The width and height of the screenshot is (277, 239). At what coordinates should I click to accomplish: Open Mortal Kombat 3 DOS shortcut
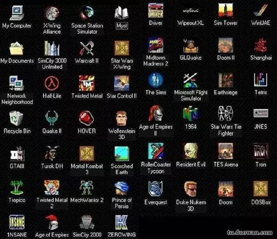(x=87, y=154)
